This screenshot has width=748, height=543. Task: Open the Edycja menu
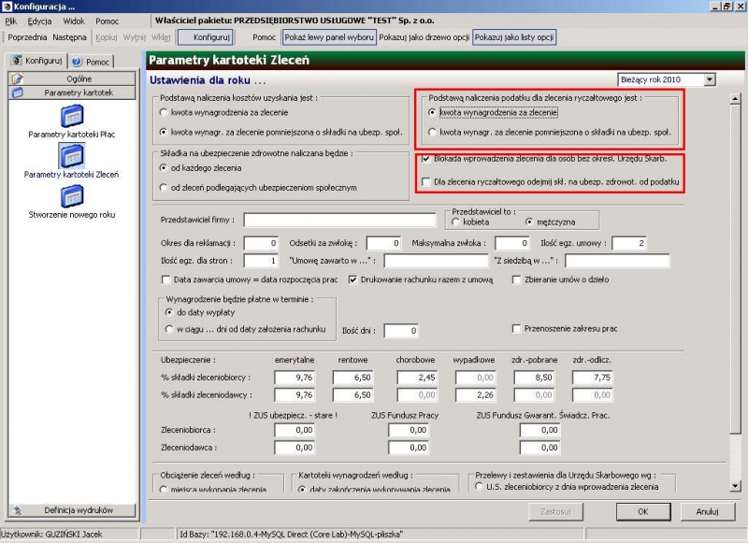pyautogui.click(x=39, y=21)
